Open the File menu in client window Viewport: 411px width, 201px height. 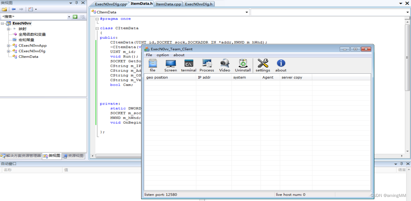click(x=149, y=55)
